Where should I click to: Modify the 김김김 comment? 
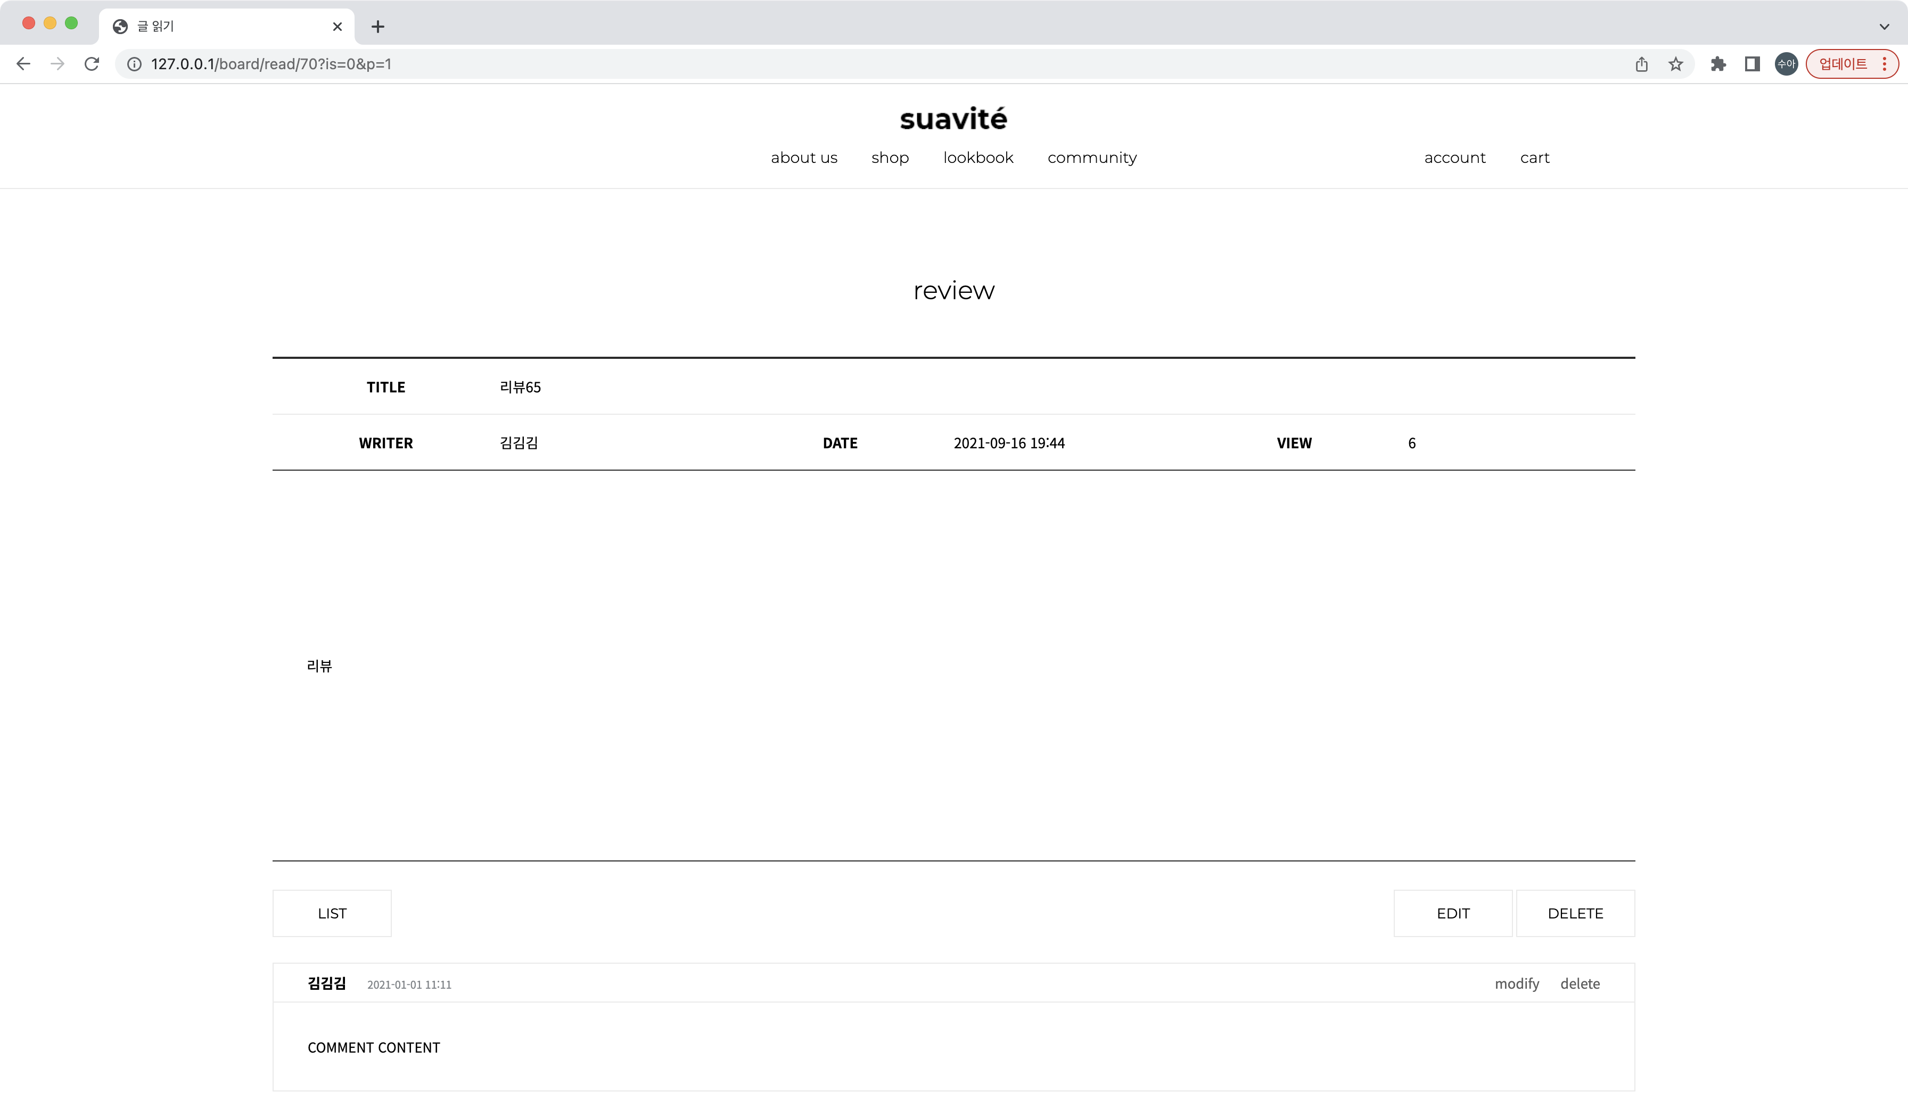click(x=1517, y=983)
